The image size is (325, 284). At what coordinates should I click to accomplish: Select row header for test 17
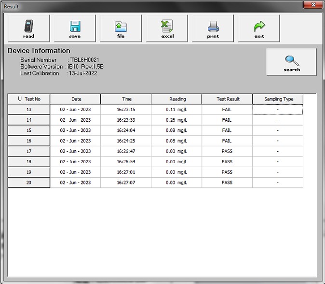coord(29,151)
